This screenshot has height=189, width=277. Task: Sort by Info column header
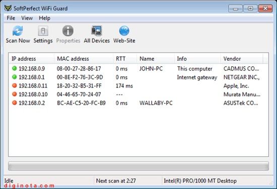pos(197,59)
